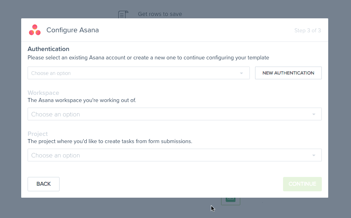Viewport: 351px width, 218px height.
Task: Open the Workspace dropdown
Action: click(175, 114)
